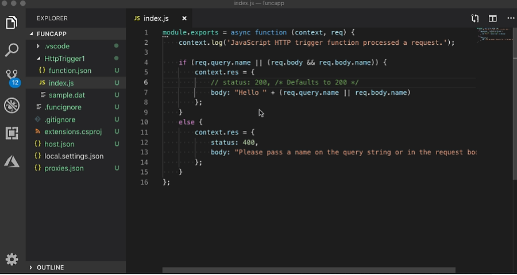517x275 pixels.
Task: Click the Open Changes compare icon
Action: pyautogui.click(x=475, y=18)
